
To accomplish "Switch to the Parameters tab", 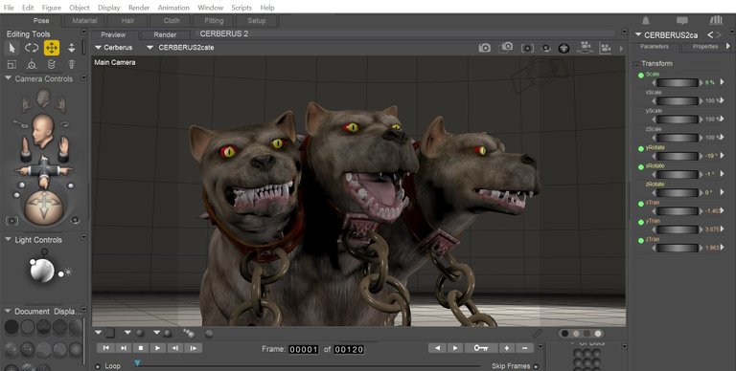I will 655,46.
